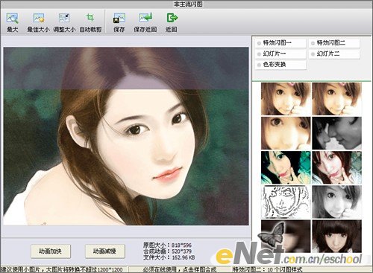The width and height of the screenshot is (373, 273).
Task: Click the 保存返回 save and return icon
Action: click(145, 18)
